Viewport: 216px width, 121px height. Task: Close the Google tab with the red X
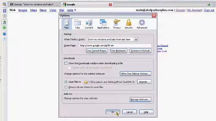pyautogui.click(x=110, y=4)
